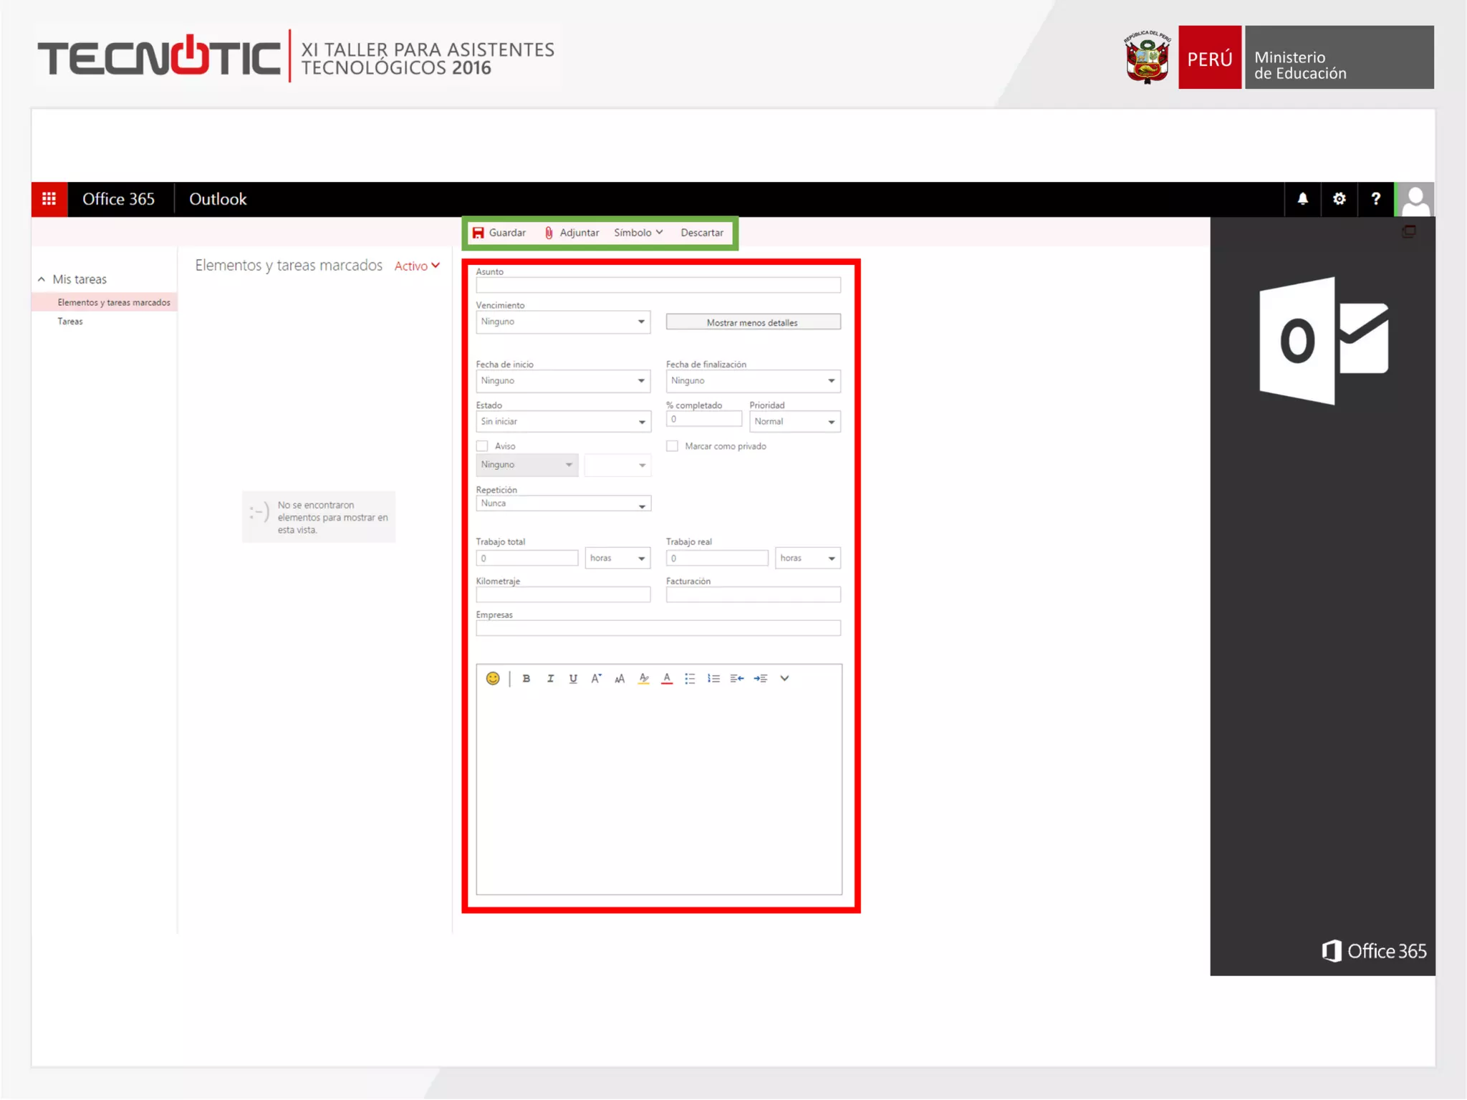Open the emoji picker smiley icon

[x=493, y=678]
